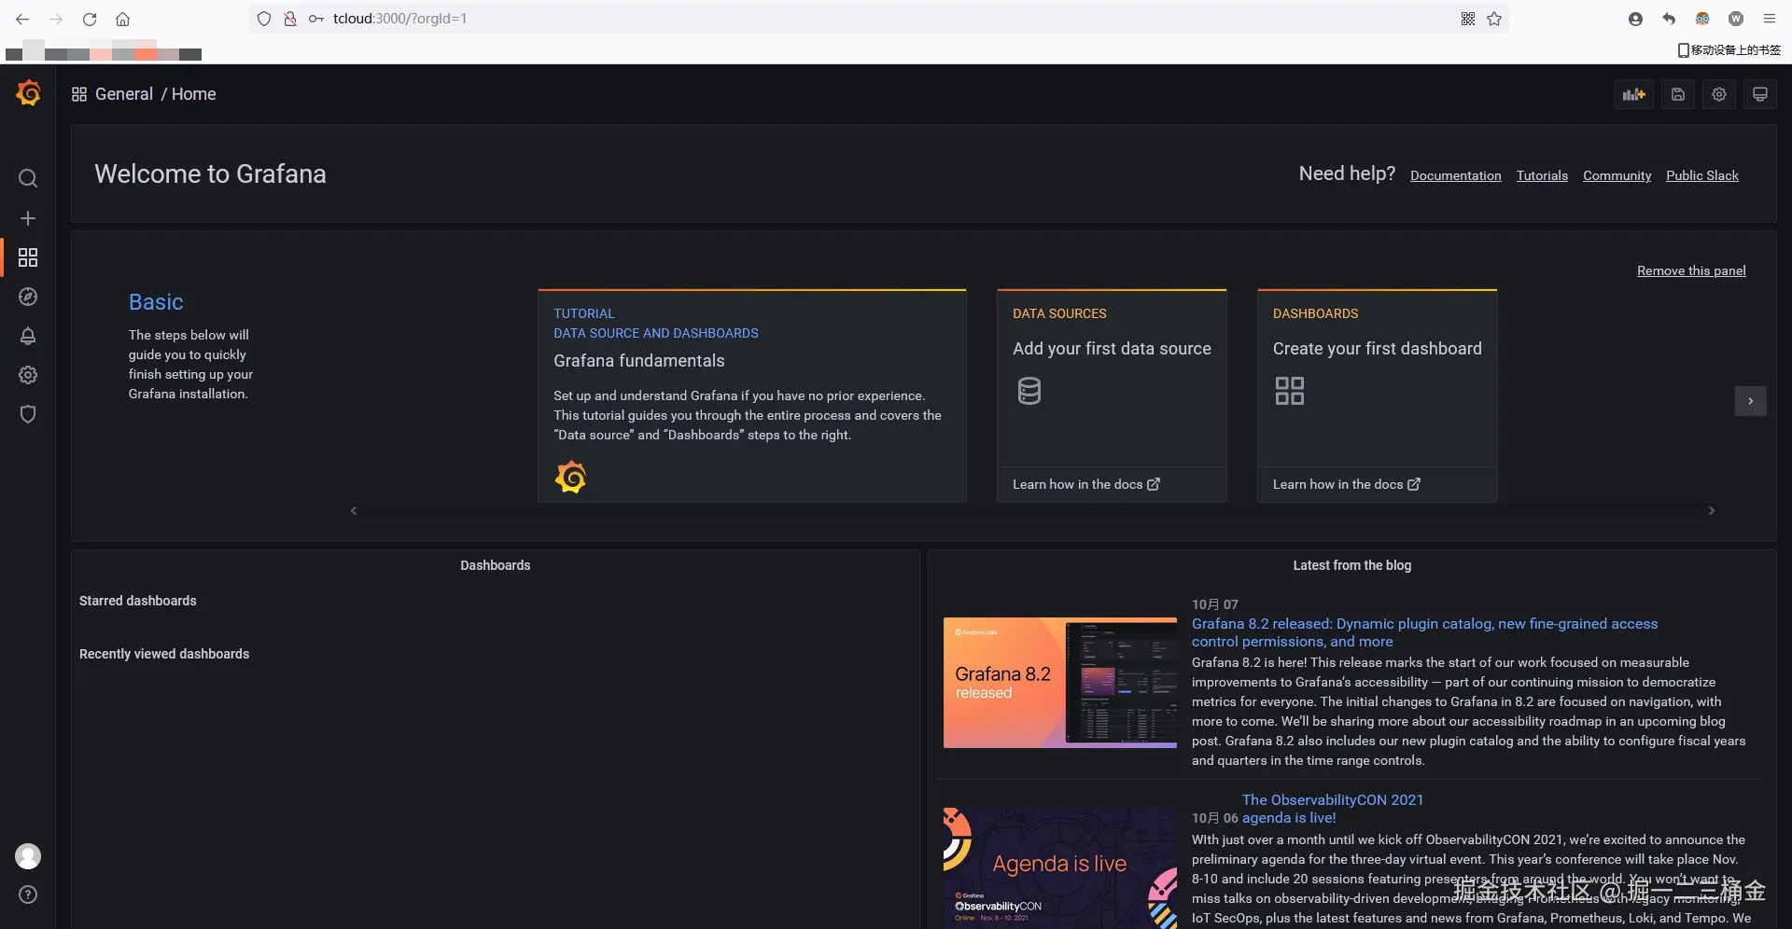Image resolution: width=1792 pixels, height=929 pixels.
Task: Open the Agenda is live thumbnail image
Action: [x=1060, y=868]
